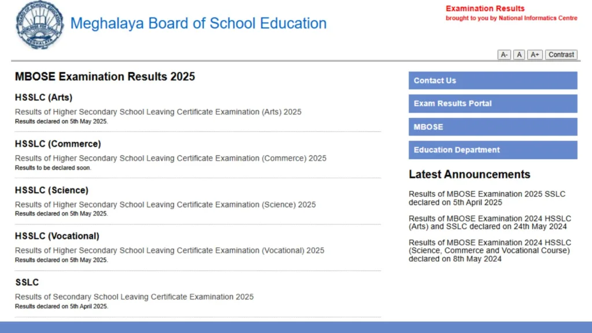Open announcement about 2025 SSLC declared 5th April

[487, 198]
